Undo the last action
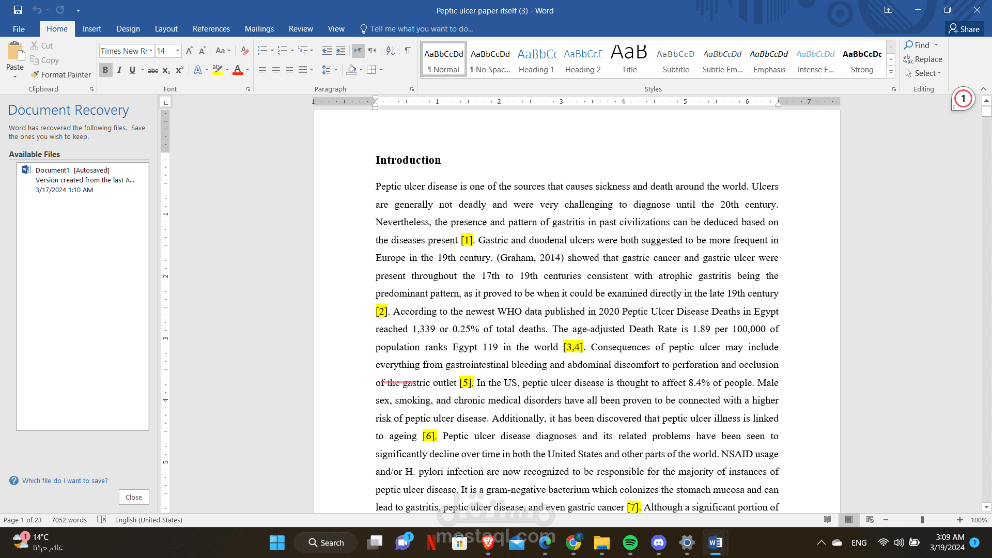992x558 pixels. tap(37, 10)
